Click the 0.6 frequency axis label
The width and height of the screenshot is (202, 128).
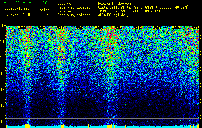pos(3,122)
